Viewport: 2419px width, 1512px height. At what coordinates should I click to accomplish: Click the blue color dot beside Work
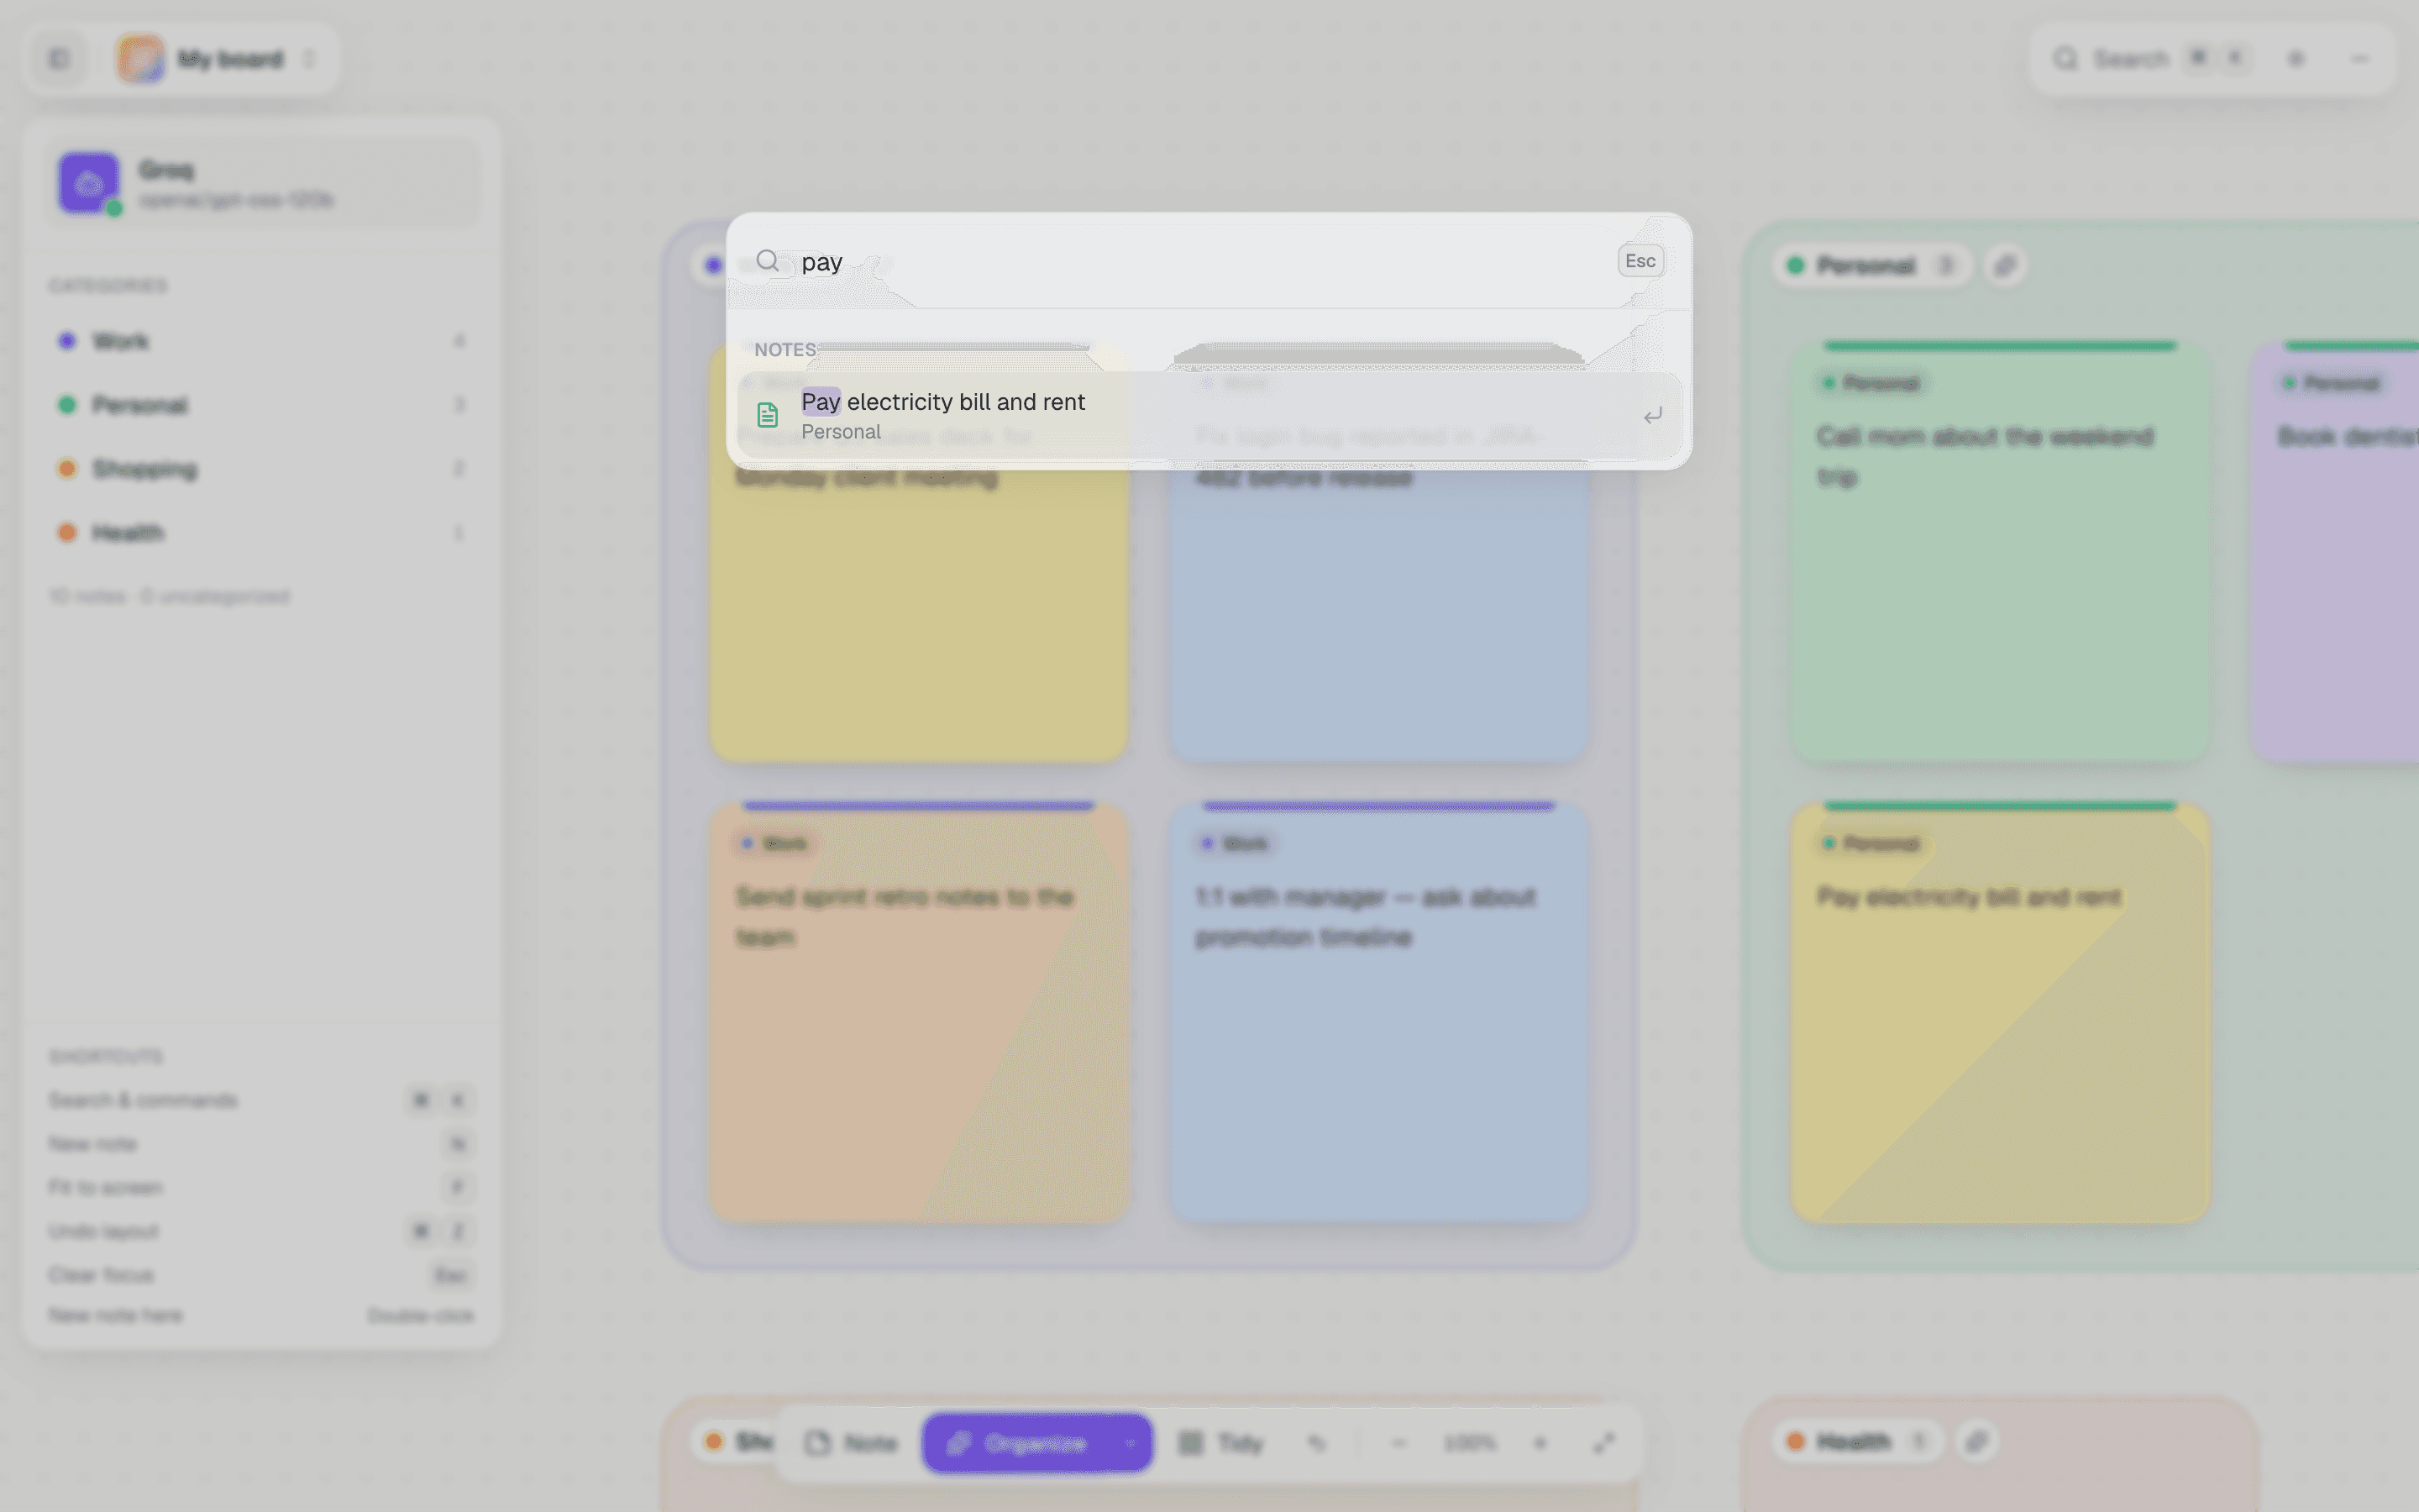tap(67, 341)
